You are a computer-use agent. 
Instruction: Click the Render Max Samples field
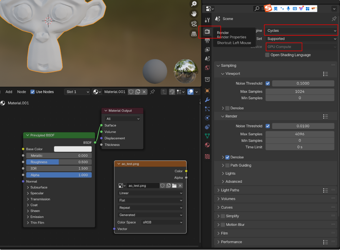[x=300, y=134]
